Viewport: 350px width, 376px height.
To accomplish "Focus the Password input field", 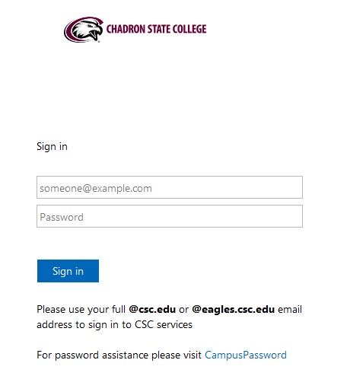I will (170, 216).
